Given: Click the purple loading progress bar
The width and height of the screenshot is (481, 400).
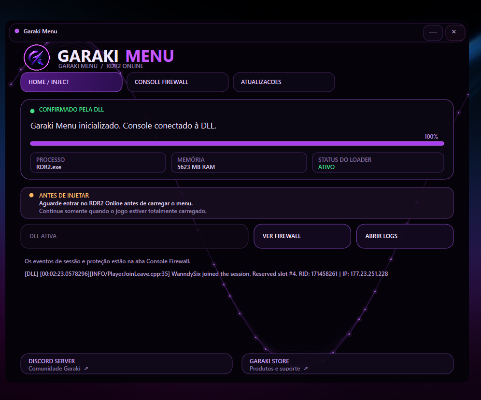Looking at the screenshot, I should (x=237, y=143).
